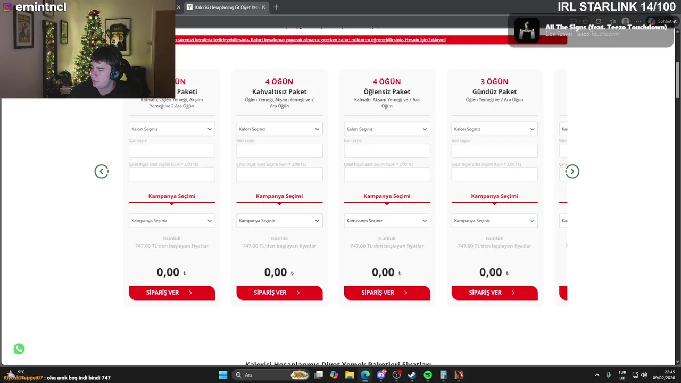Click the Sohbet et Copilot button
Image resolution: width=681 pixels, height=383 pixels.
662,22
